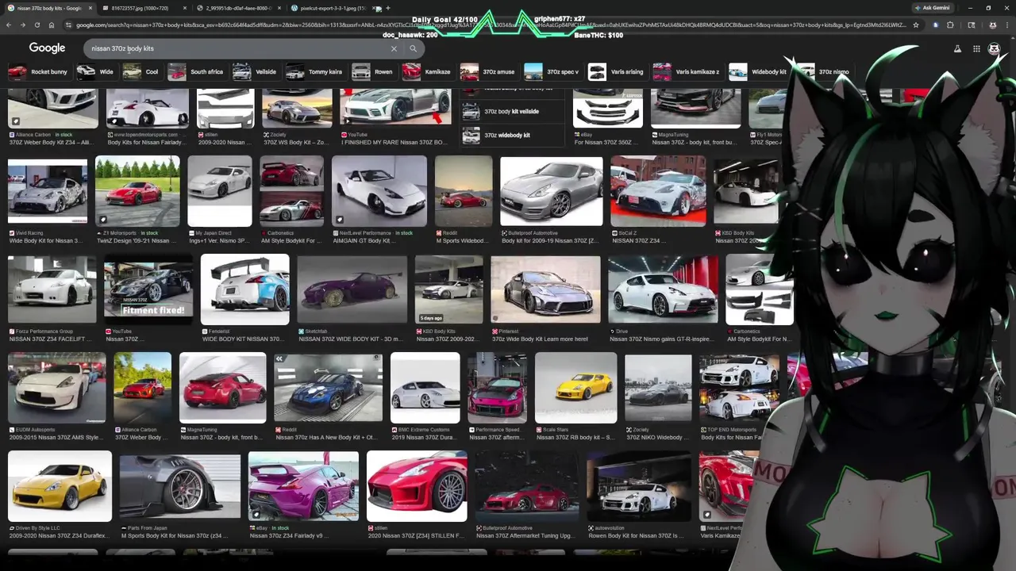Close the 816723557.jpg tab

pos(185,8)
